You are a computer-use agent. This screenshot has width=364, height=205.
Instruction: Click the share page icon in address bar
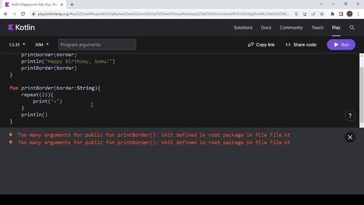[313, 14]
